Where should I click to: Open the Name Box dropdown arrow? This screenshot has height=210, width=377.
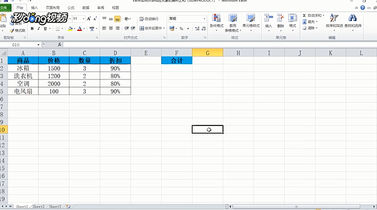coord(39,45)
